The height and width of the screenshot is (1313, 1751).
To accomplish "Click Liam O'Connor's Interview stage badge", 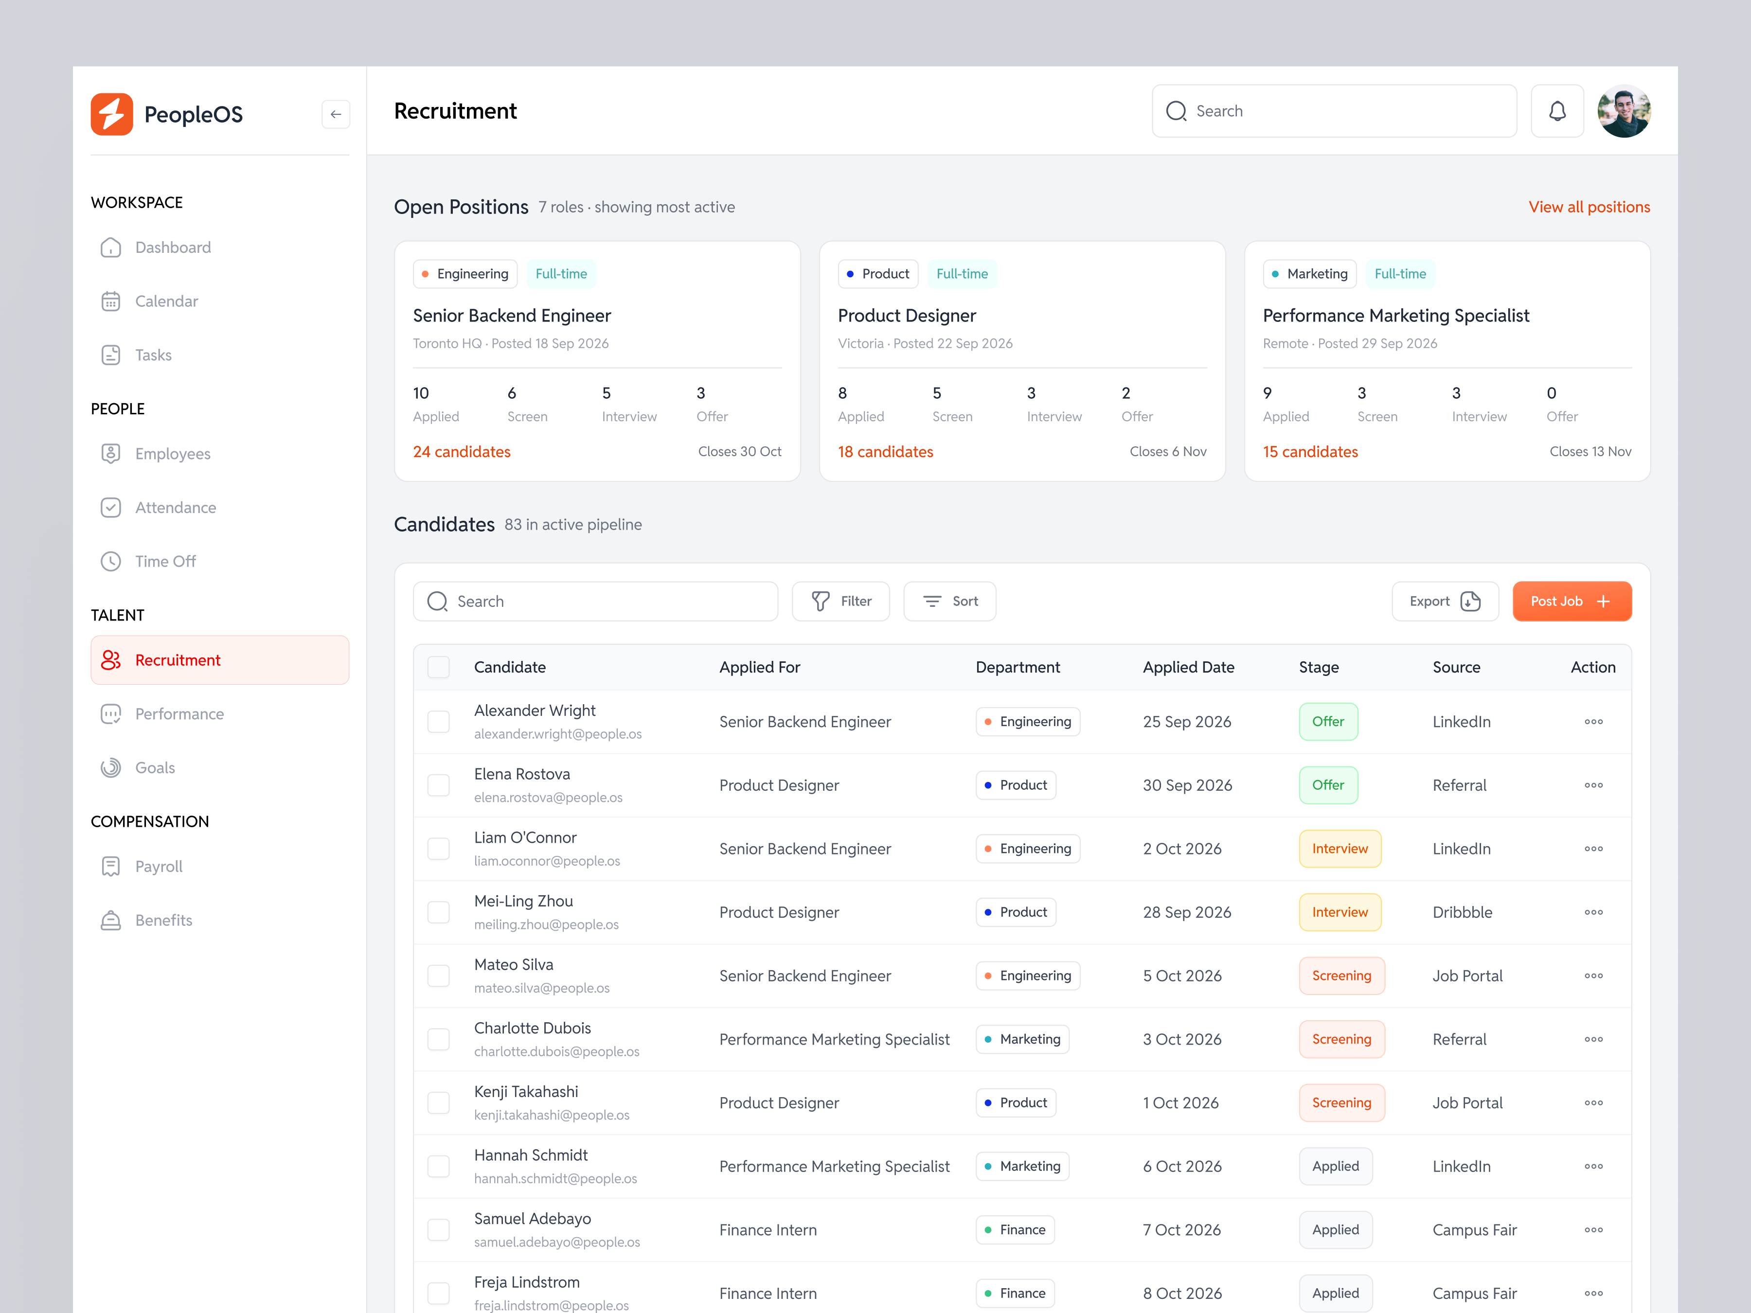I will click(x=1340, y=849).
